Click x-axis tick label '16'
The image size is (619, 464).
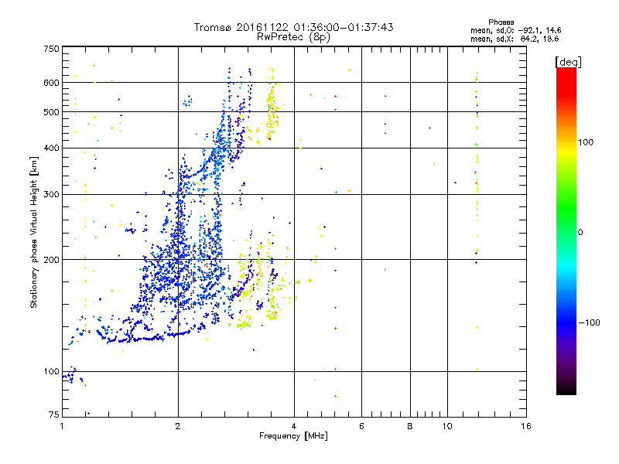click(x=526, y=426)
